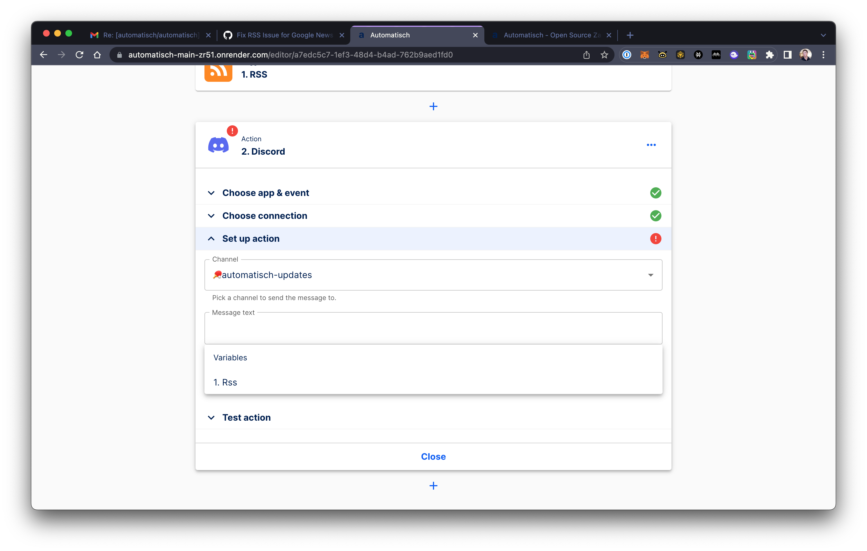Viewport: 867px width, 551px height.
Task: Expand the Choose connection section
Action: click(433, 215)
